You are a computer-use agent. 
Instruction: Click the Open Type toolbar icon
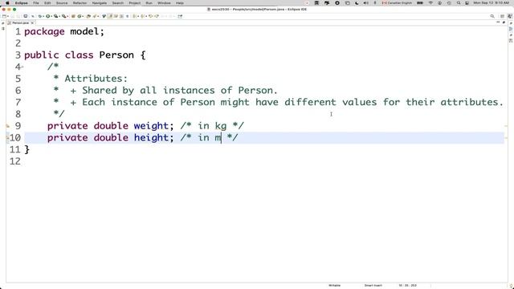(x=88, y=16)
